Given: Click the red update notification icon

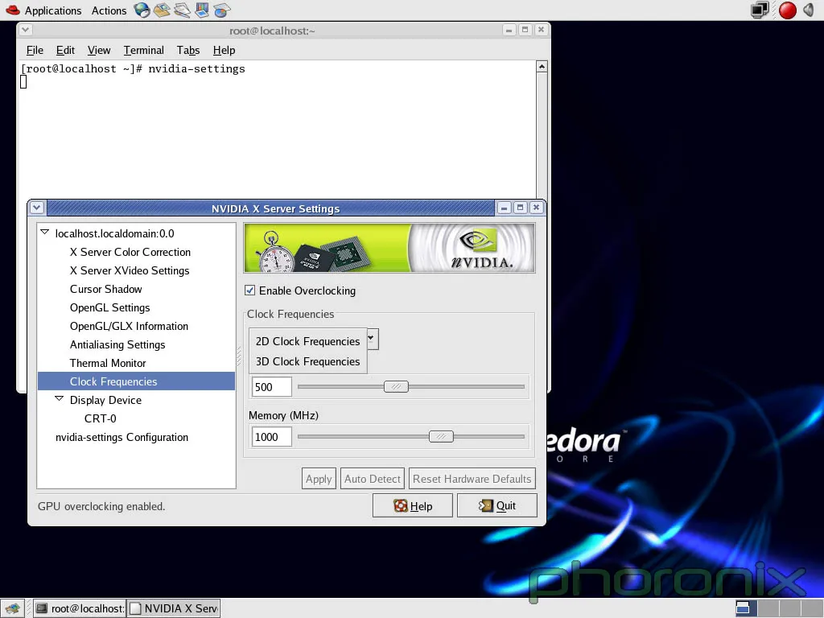Looking at the screenshot, I should (x=787, y=10).
